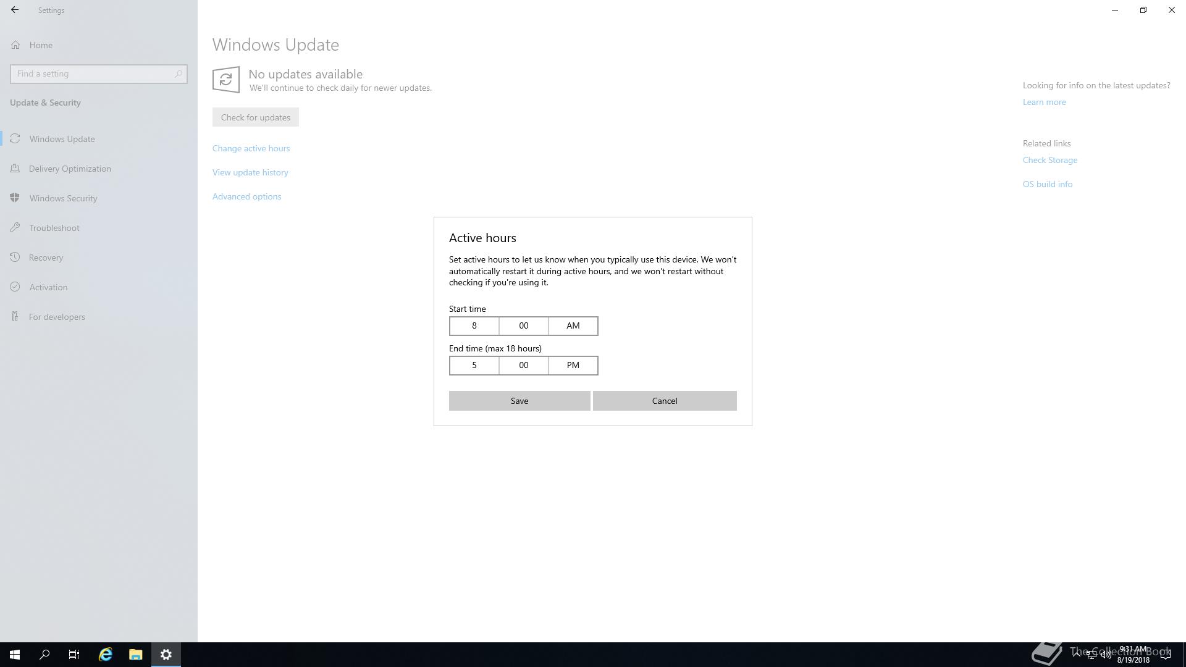Open the Windows Start menu
1186x667 pixels.
[x=15, y=655]
